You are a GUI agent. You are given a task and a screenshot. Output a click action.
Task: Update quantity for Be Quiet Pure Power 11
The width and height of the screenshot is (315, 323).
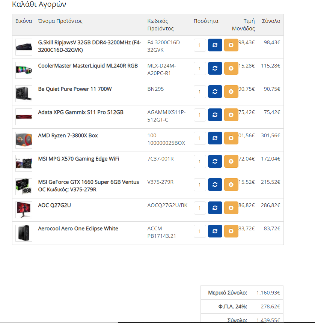click(x=215, y=92)
